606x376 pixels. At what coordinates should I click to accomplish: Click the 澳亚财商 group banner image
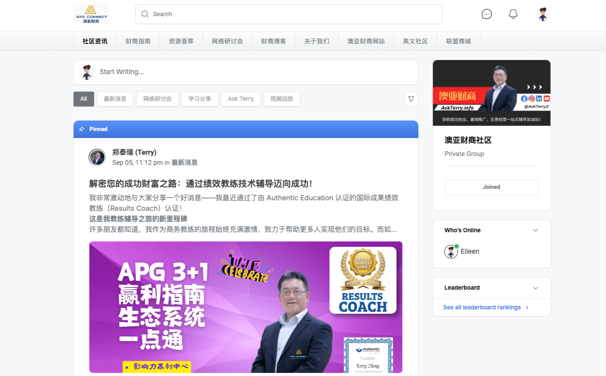pos(491,93)
